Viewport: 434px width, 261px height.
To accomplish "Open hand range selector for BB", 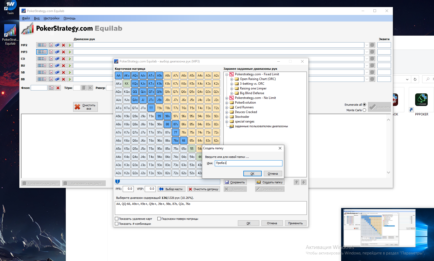I will coord(42,79).
